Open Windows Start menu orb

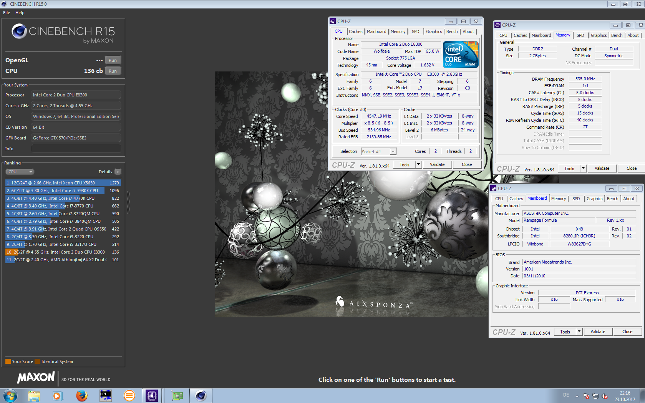pos(10,395)
